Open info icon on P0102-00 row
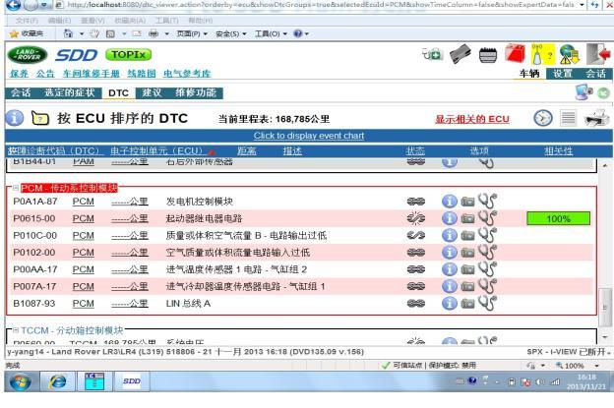The height and width of the screenshot is (408, 614). coord(449,253)
